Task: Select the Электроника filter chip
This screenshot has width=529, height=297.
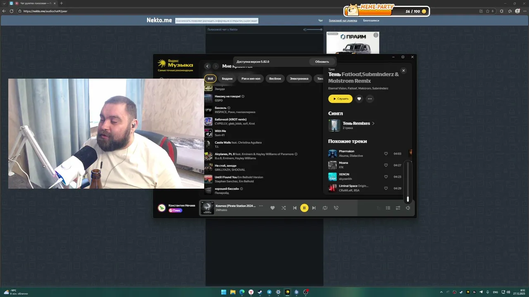Action: point(299,78)
